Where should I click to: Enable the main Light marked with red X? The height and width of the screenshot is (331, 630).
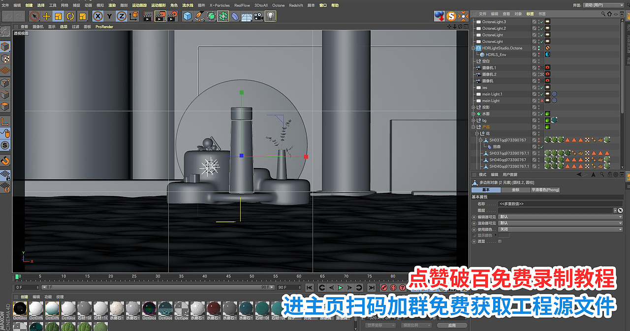click(542, 101)
